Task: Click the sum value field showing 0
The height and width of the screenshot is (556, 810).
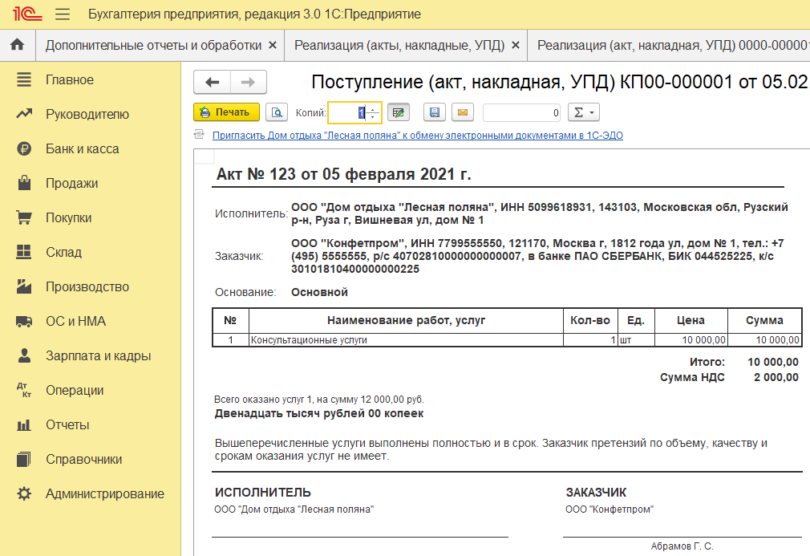Action: (x=522, y=112)
